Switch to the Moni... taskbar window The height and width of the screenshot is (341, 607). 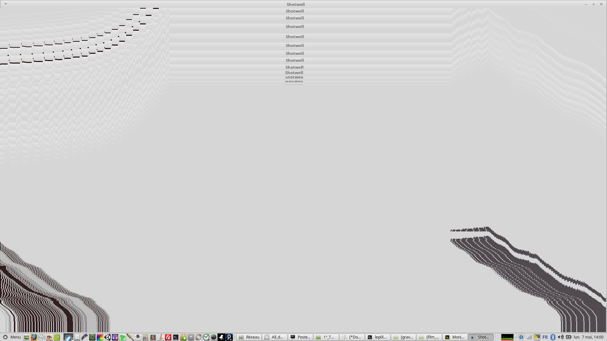(x=455, y=337)
